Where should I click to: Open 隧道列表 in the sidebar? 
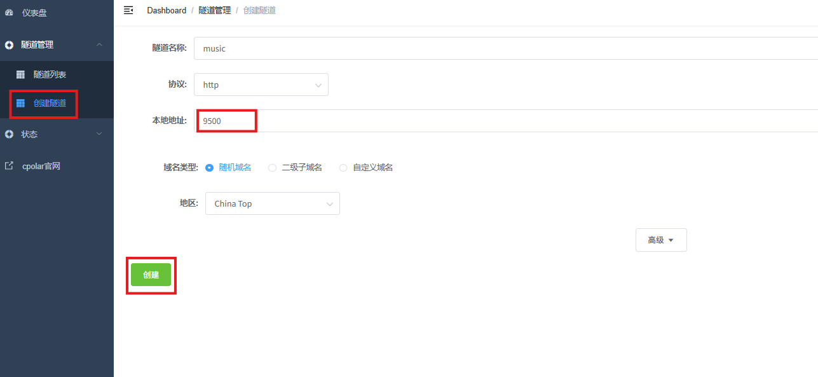[50, 75]
